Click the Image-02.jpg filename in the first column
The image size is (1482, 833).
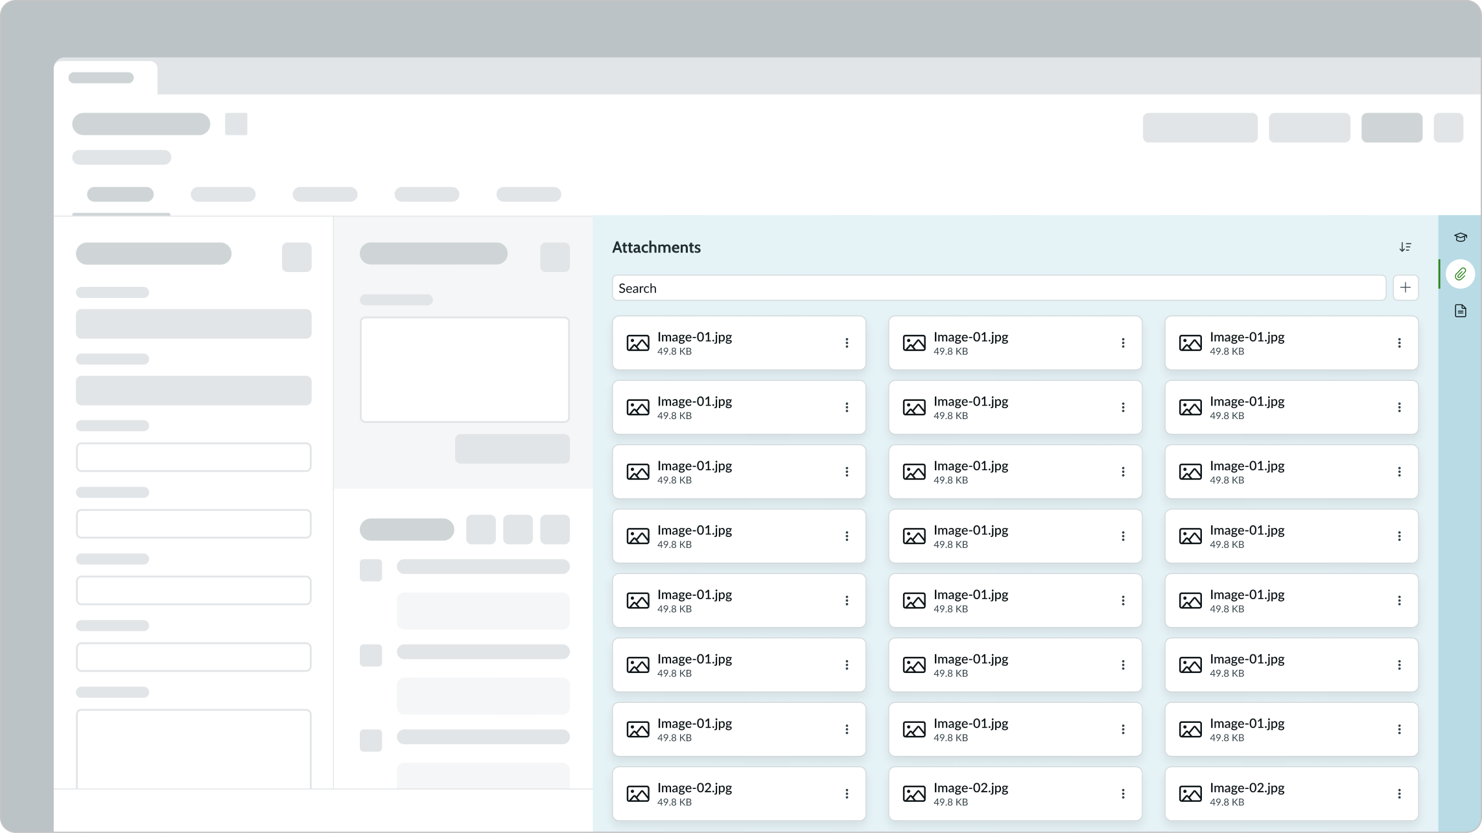click(694, 788)
